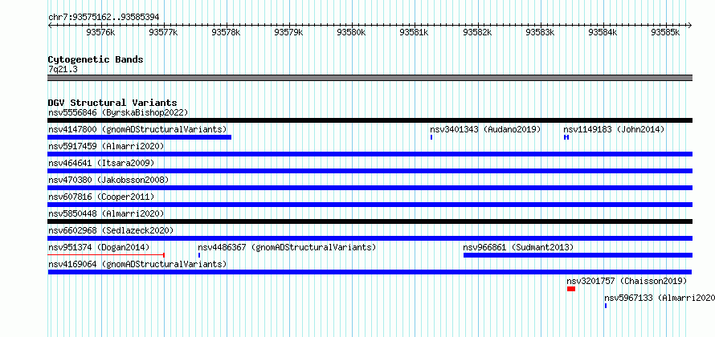Click the DGV Structural Variants track title
The height and width of the screenshot is (337, 715).
pyautogui.click(x=112, y=103)
